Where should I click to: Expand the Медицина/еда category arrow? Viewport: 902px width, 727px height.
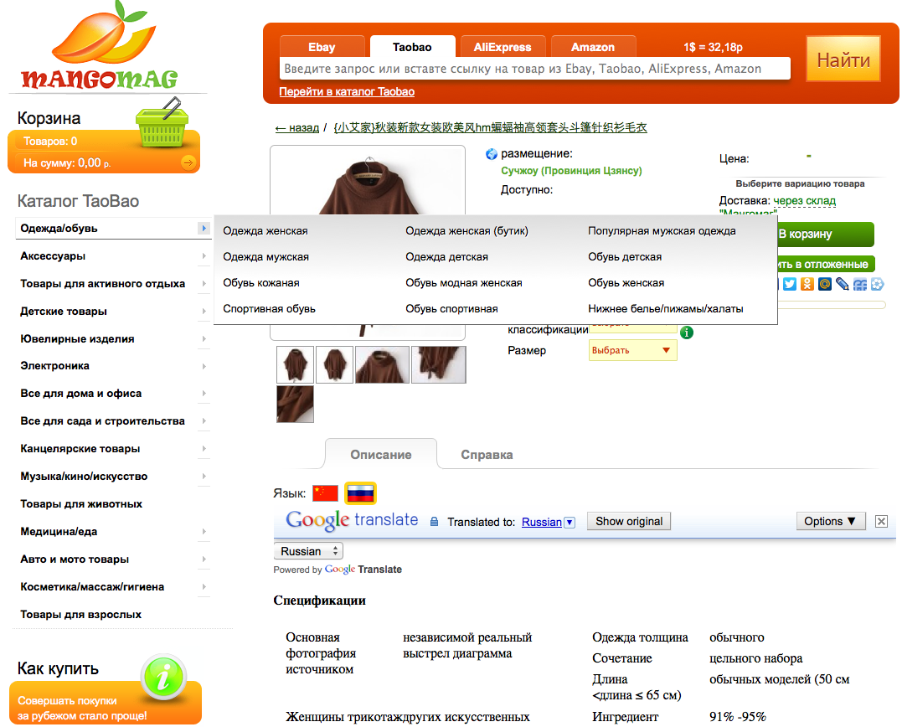point(204,532)
